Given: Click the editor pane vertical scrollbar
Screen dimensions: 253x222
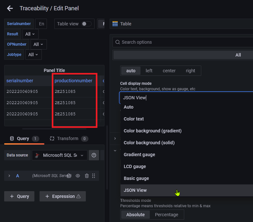Looking at the screenshot, I should point(107,157).
